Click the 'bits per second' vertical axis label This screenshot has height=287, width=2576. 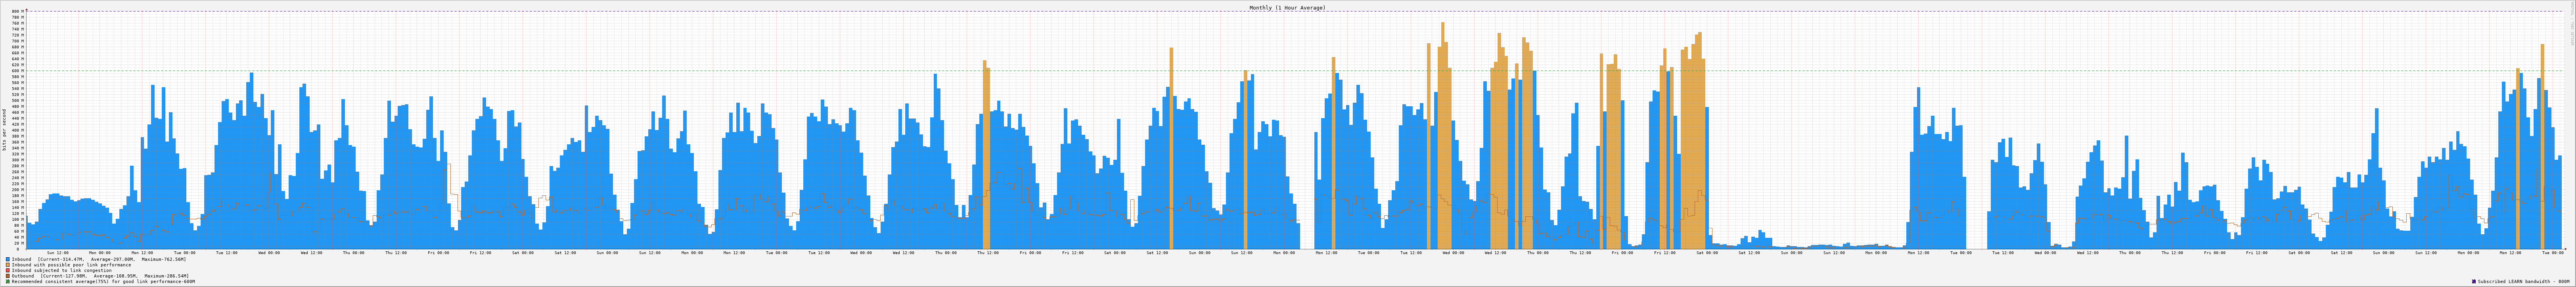3,130
